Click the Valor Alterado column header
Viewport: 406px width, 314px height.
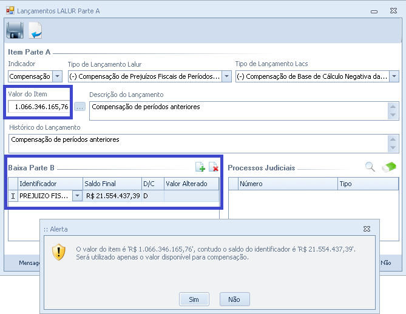point(192,184)
